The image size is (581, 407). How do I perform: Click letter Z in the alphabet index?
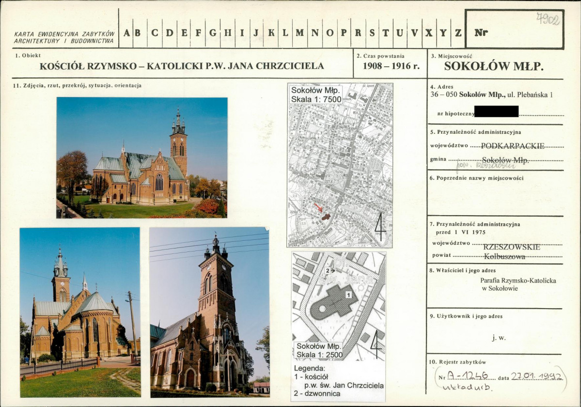click(x=458, y=33)
